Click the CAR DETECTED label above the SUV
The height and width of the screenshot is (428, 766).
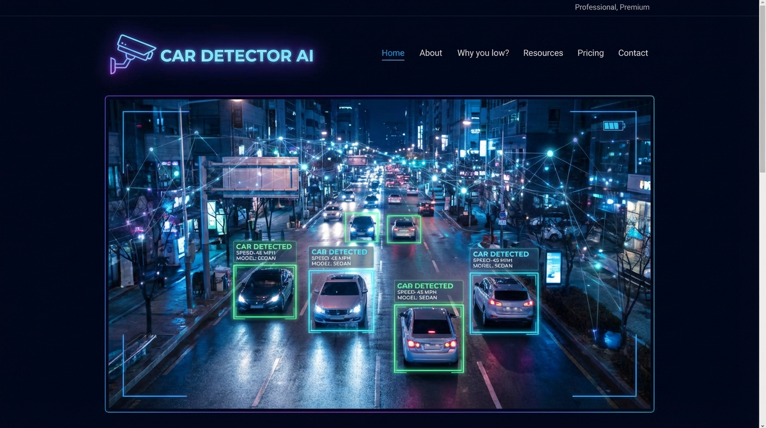(501, 254)
